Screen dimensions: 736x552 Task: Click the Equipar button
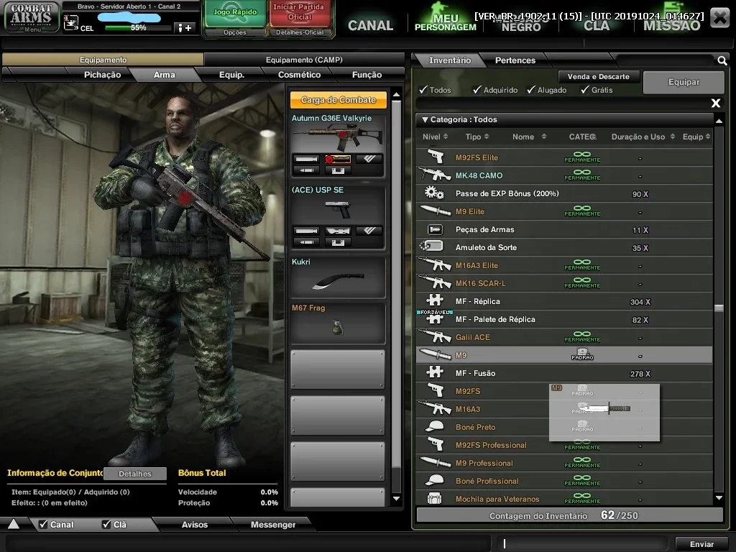pyautogui.click(x=684, y=82)
